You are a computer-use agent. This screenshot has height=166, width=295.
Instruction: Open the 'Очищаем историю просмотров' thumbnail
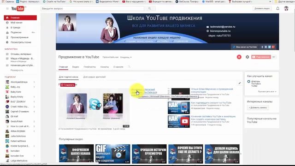[149, 154]
